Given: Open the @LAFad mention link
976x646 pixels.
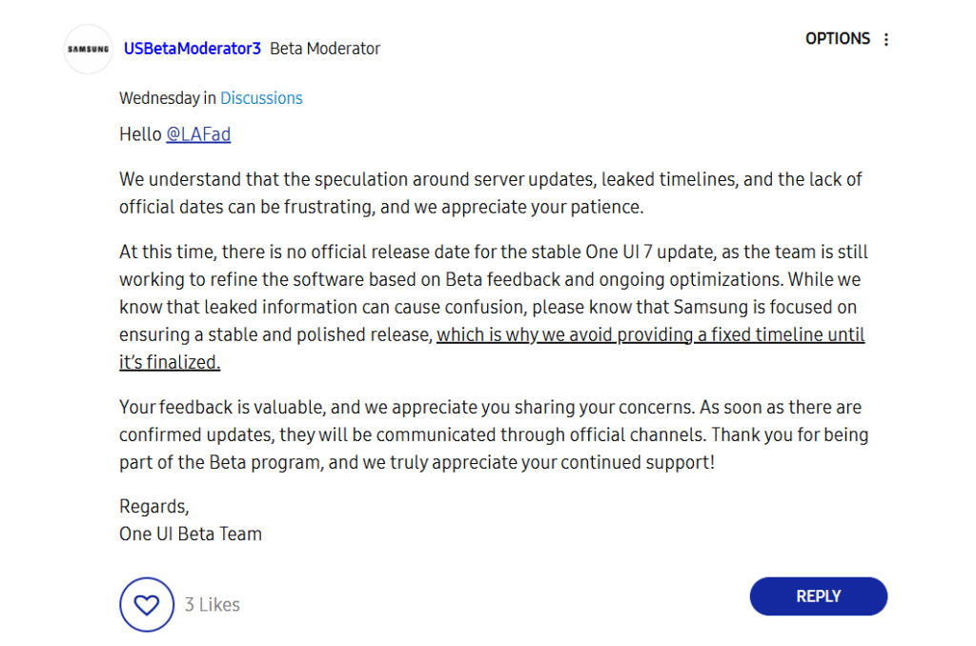Looking at the screenshot, I should click(x=198, y=134).
